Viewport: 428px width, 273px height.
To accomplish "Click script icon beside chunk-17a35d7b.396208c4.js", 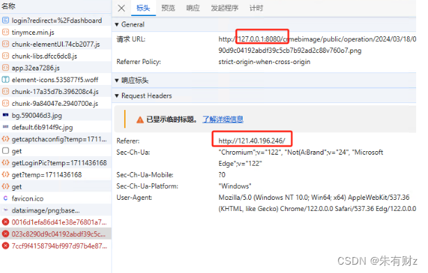I will pyautogui.click(x=6, y=91).
